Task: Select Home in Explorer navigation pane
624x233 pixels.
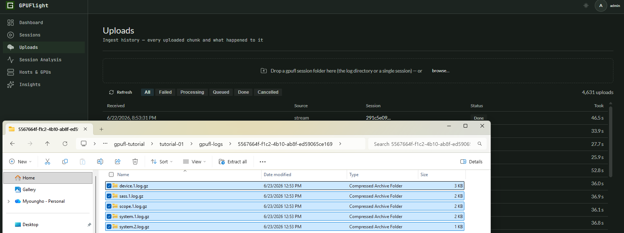Action: coord(48,178)
